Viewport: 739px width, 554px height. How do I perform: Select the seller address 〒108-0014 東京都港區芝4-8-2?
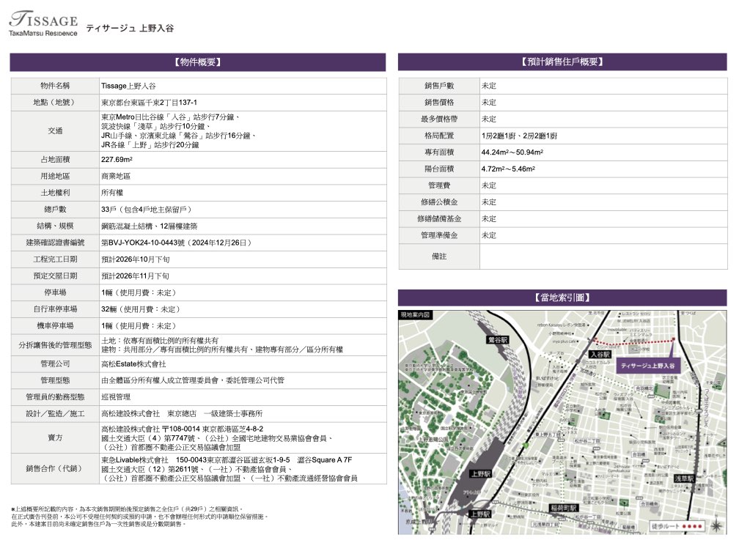[x=213, y=429]
